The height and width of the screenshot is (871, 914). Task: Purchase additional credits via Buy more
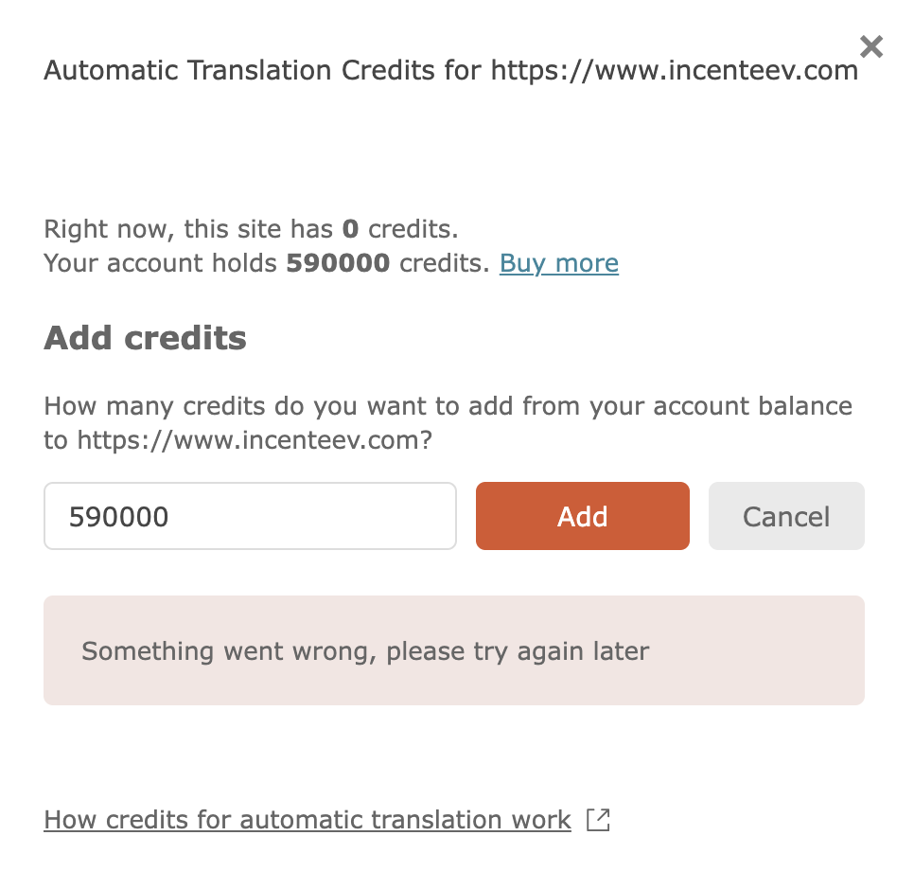[x=558, y=263]
